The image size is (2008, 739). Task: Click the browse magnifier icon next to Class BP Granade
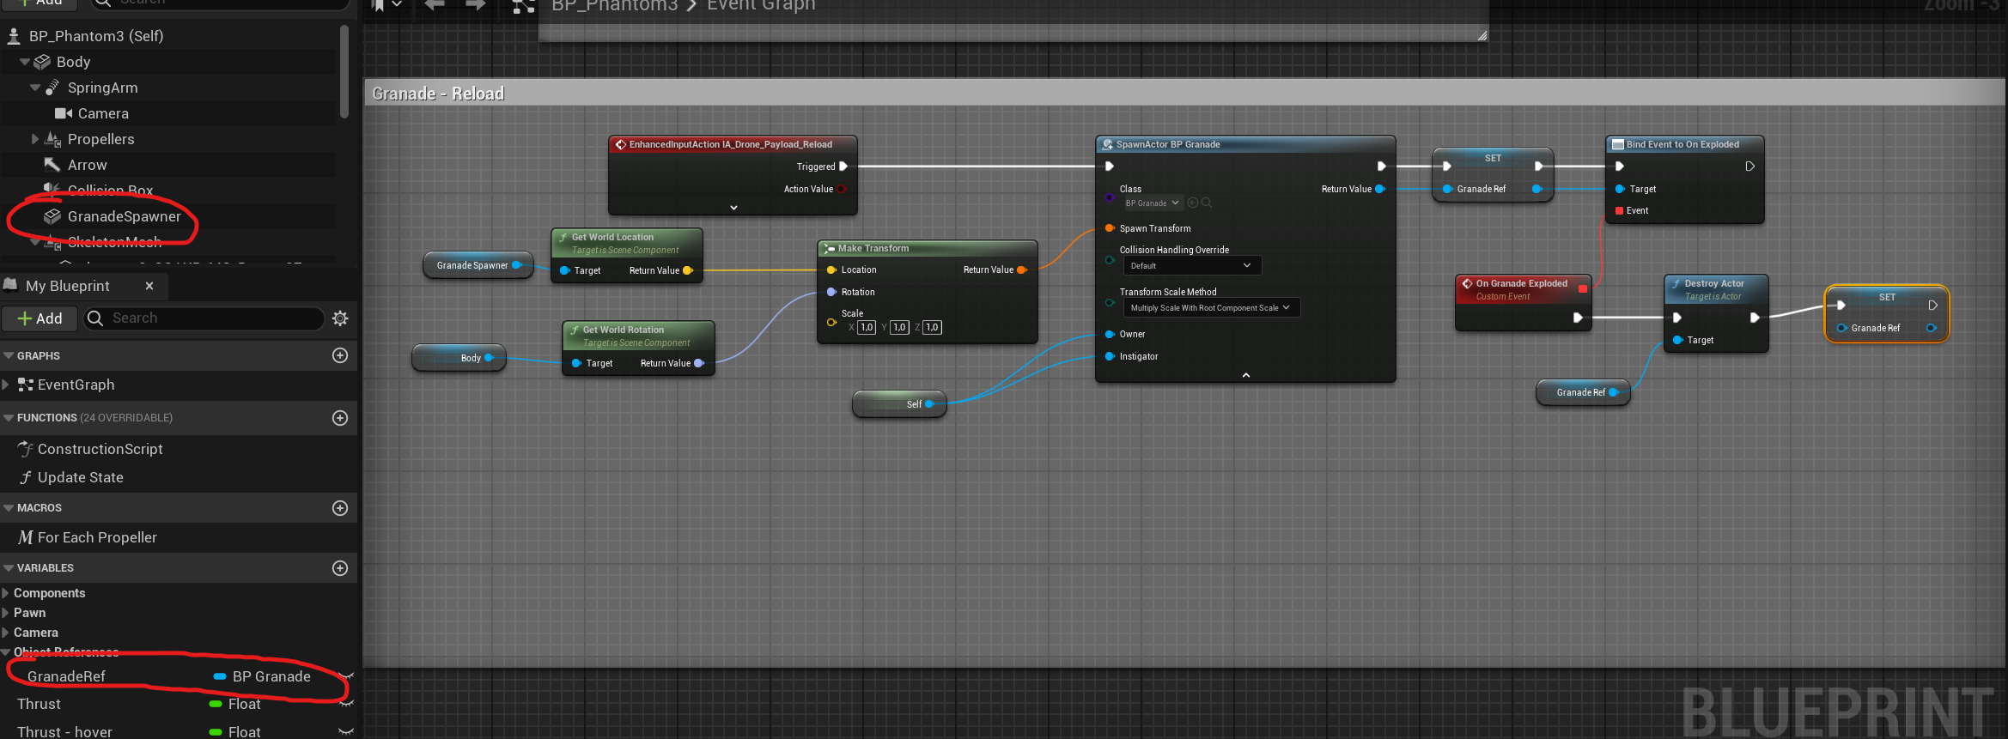(x=1207, y=203)
